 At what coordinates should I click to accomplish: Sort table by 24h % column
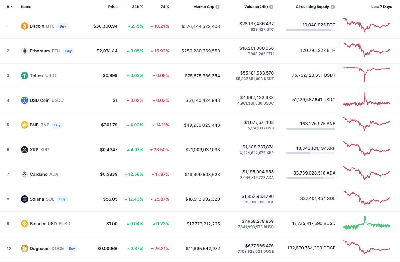tap(138, 7)
